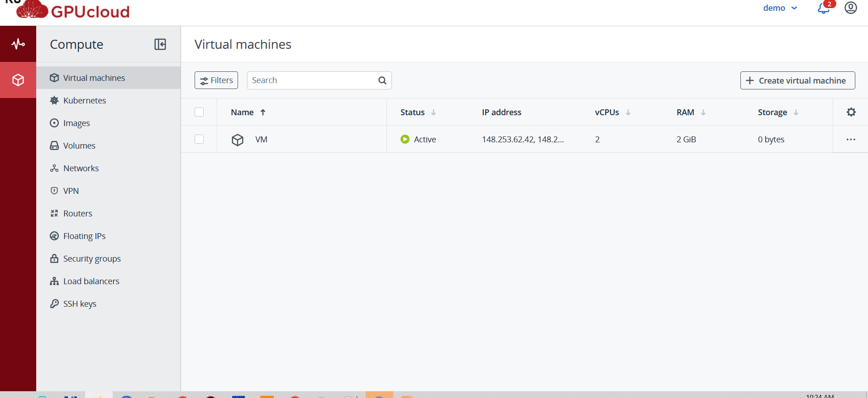Select the Compute cube icon in the red rail
Viewport: 868px width, 398px height.
(18, 80)
